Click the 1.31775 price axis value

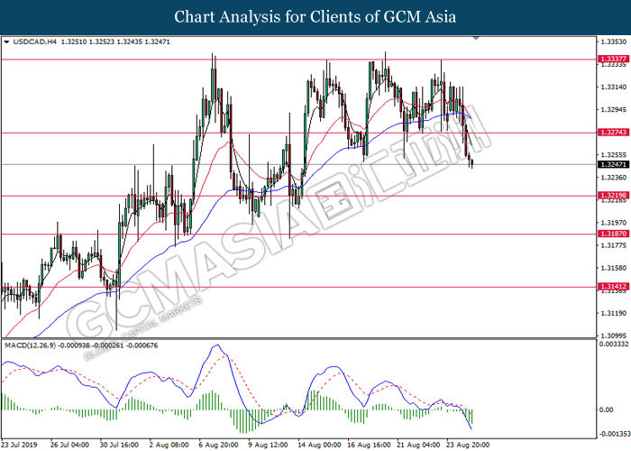click(613, 244)
